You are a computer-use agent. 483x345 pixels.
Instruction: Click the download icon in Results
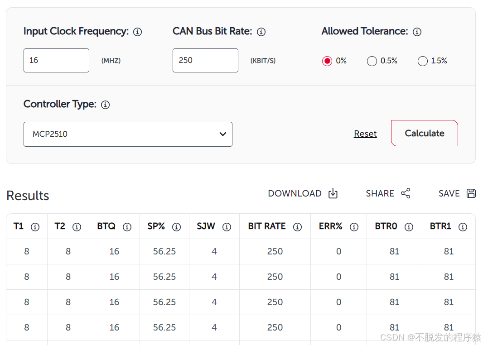tap(333, 194)
